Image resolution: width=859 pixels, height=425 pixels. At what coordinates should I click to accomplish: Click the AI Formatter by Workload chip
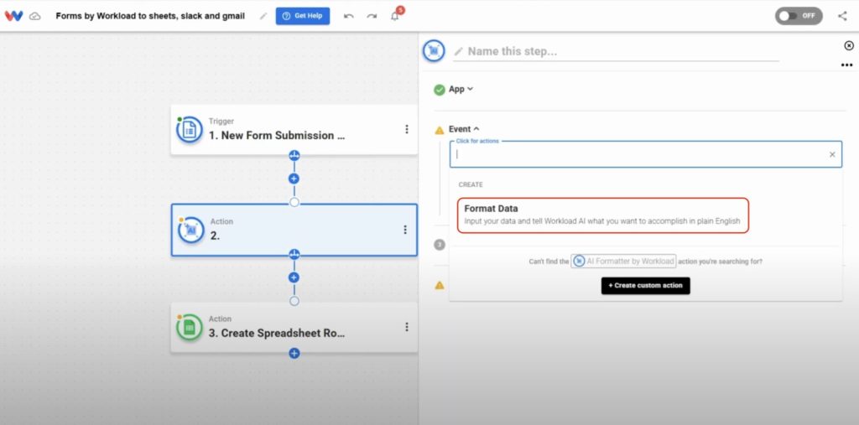coord(623,262)
